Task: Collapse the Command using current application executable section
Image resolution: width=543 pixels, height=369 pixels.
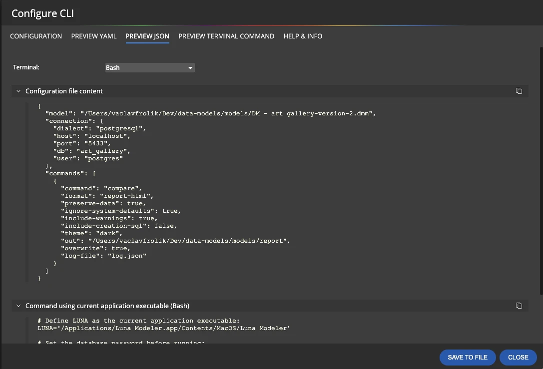Action: [x=18, y=306]
